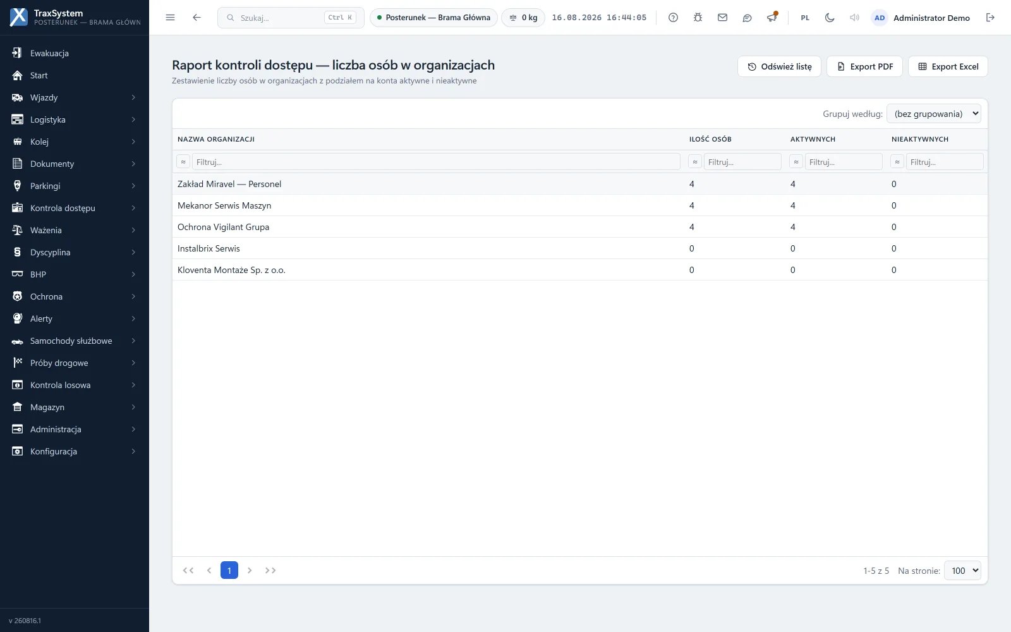Click the Ilość osób filter field
The height and width of the screenshot is (632, 1011).
click(742, 162)
